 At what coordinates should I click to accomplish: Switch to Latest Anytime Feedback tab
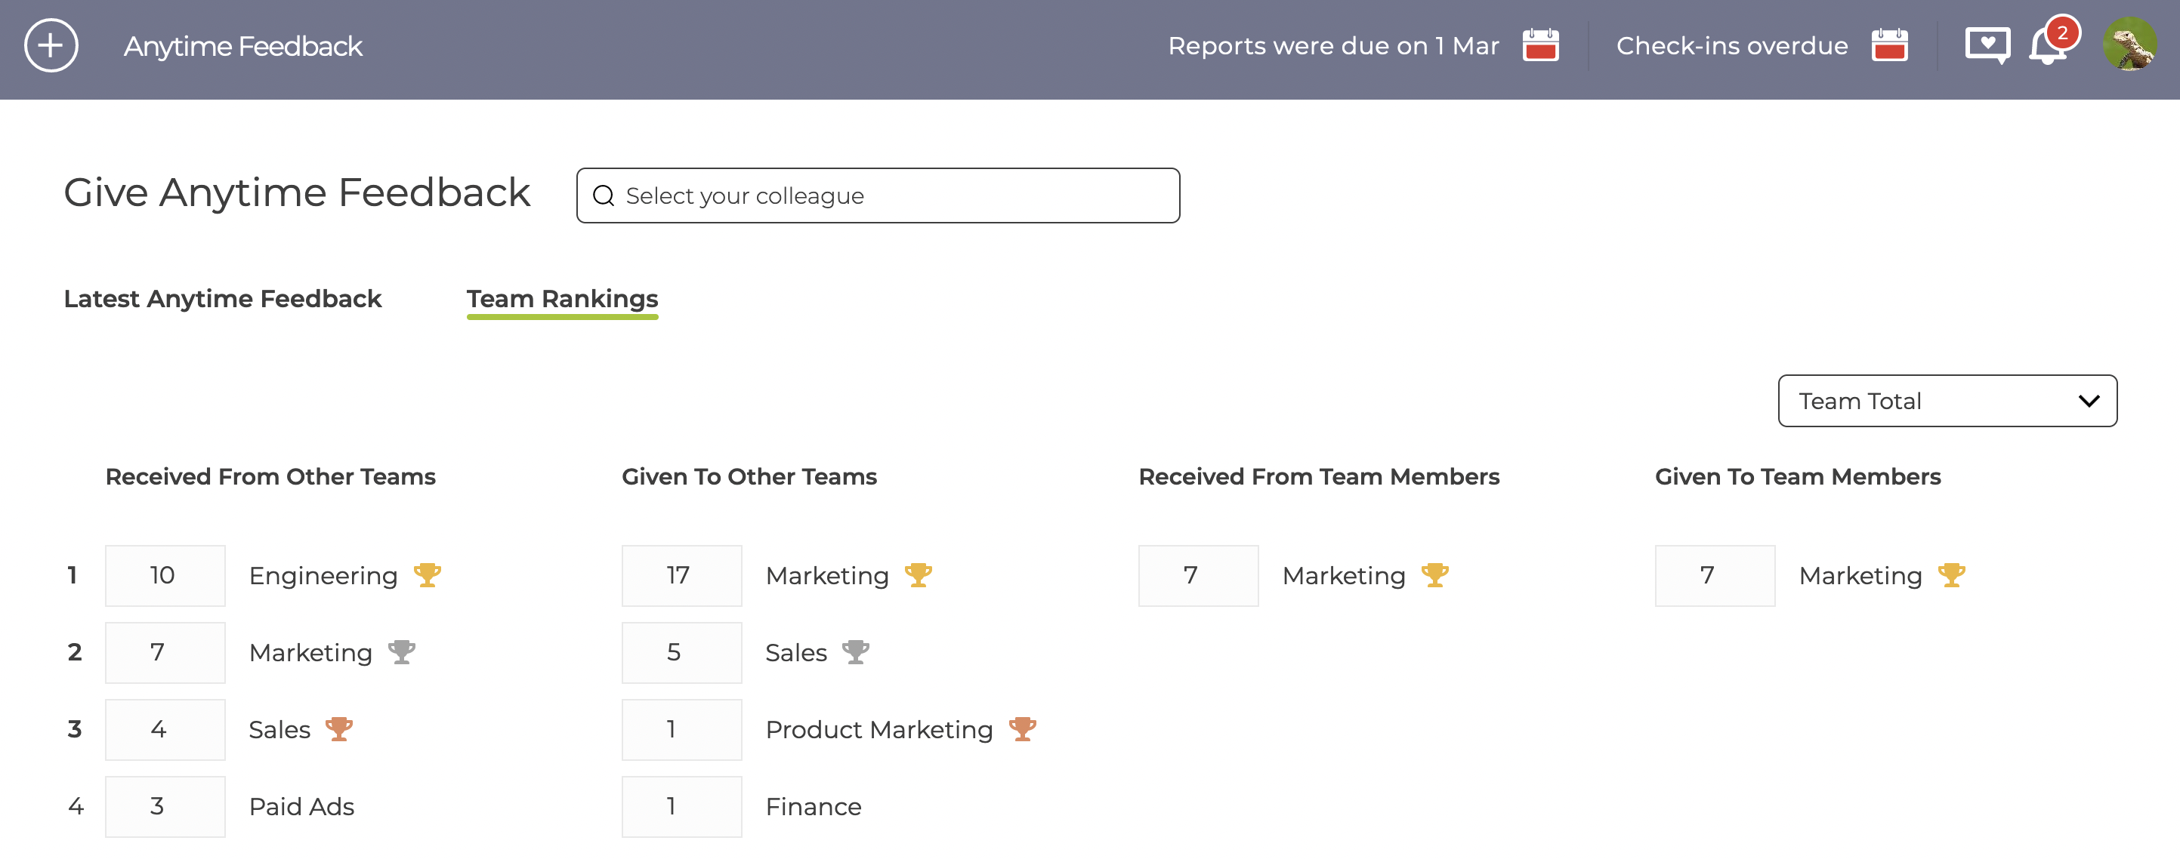[x=223, y=298]
